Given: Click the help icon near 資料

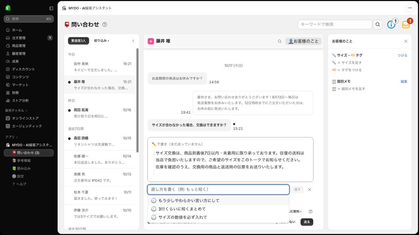Looking at the screenshot, I should (310, 212).
